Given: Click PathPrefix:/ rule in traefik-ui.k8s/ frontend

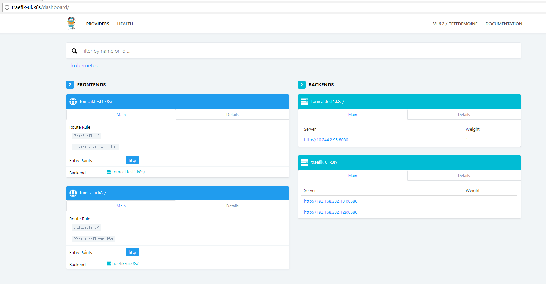Looking at the screenshot, I should [x=87, y=228].
